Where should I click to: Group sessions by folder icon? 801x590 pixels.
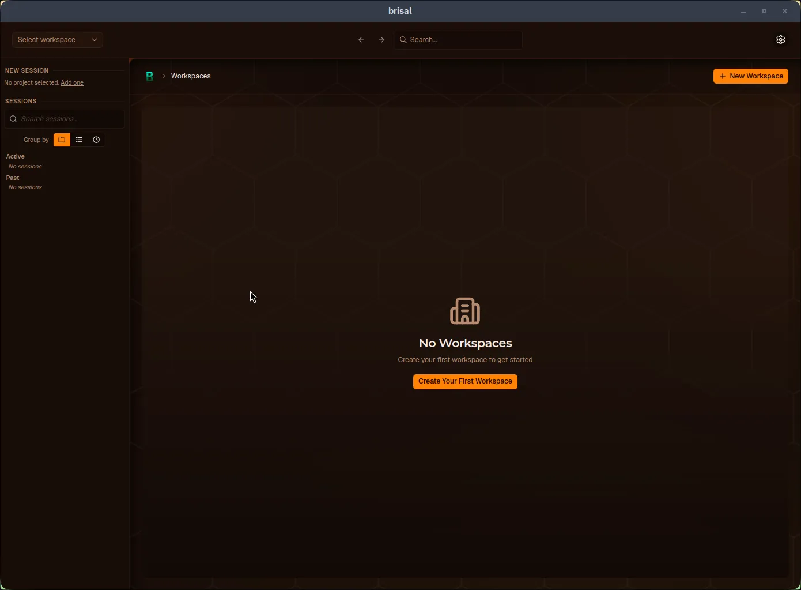click(62, 140)
